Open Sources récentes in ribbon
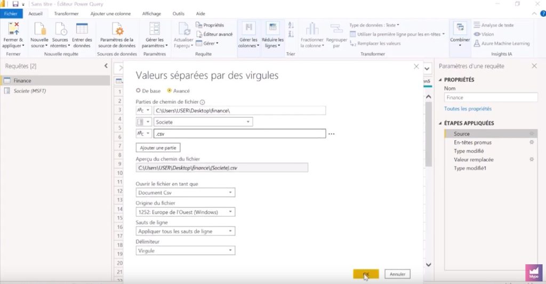Viewport: 546px width, 284px height. [60, 35]
